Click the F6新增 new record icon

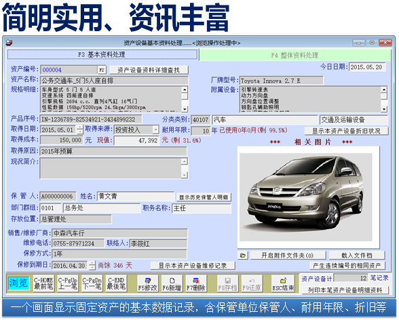click(x=172, y=283)
